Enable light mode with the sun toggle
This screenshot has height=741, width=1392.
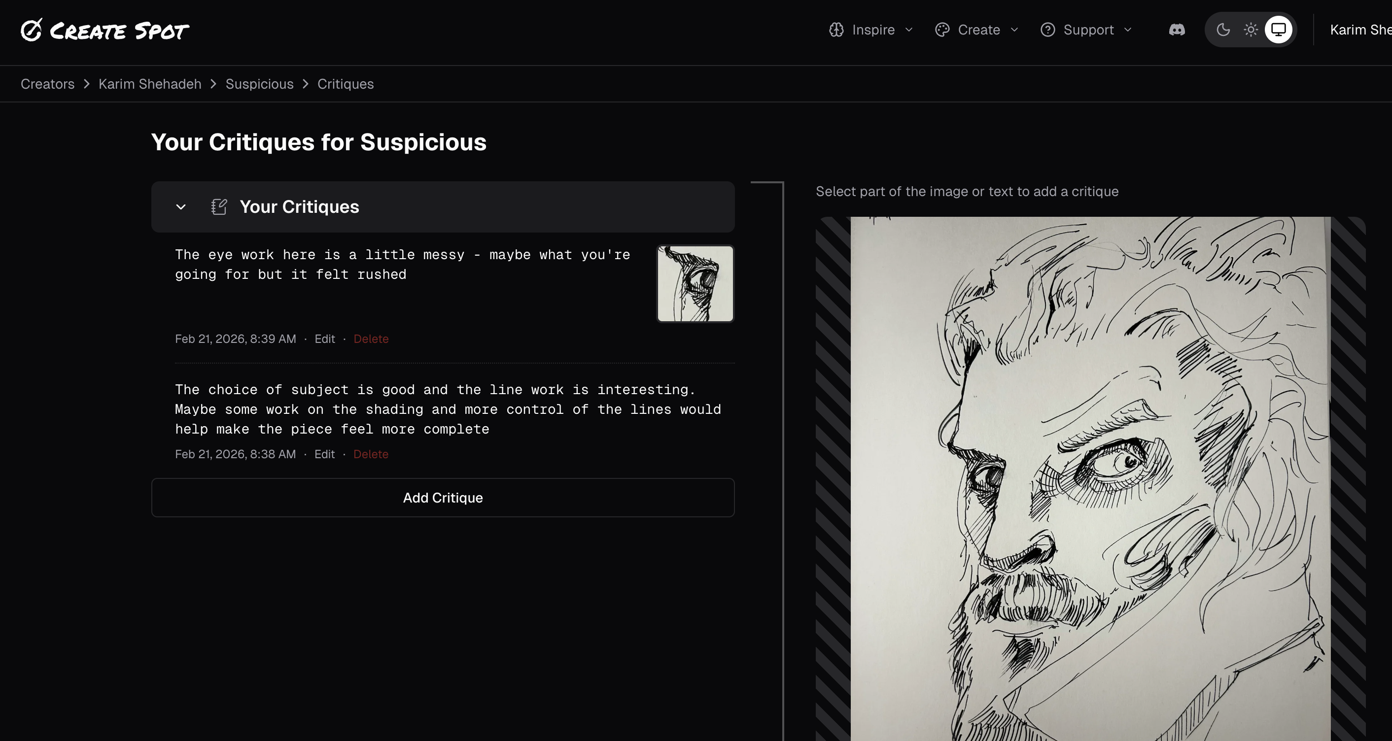pyautogui.click(x=1251, y=30)
